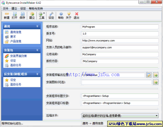Select 安装界面效果 in the sidebar

coord(18,56)
